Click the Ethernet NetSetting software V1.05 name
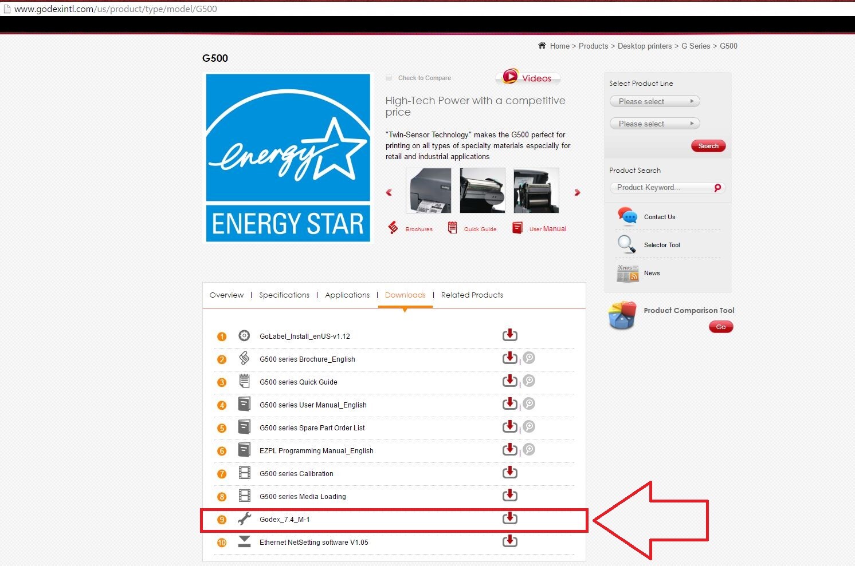The width and height of the screenshot is (855, 566). 314,543
